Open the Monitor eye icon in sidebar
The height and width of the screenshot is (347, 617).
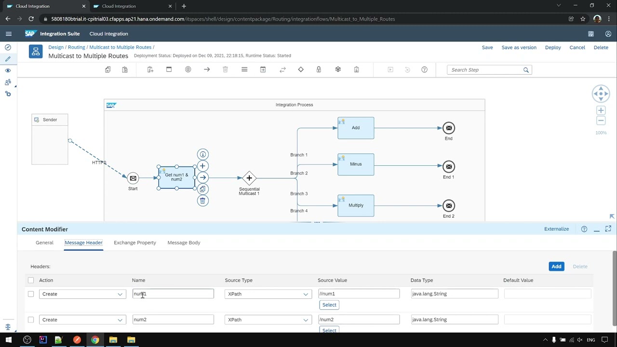coord(8,70)
